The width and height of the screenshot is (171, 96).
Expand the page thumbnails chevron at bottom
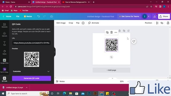112,78
